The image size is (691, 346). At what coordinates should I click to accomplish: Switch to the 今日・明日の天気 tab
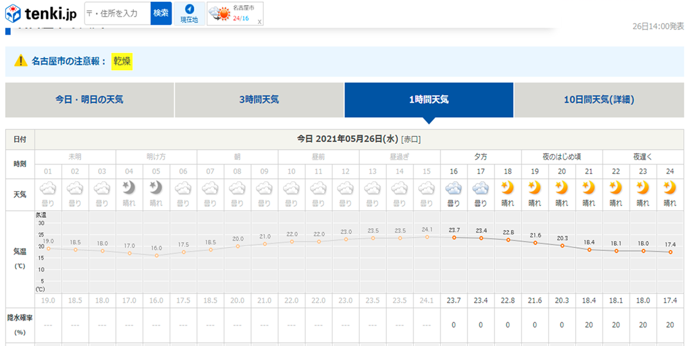[90, 100]
